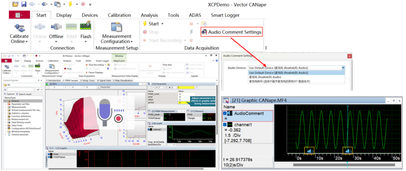Viewport: 406px width, 171px height.
Task: Switch to the Devices ribbon tab
Action: [90, 15]
